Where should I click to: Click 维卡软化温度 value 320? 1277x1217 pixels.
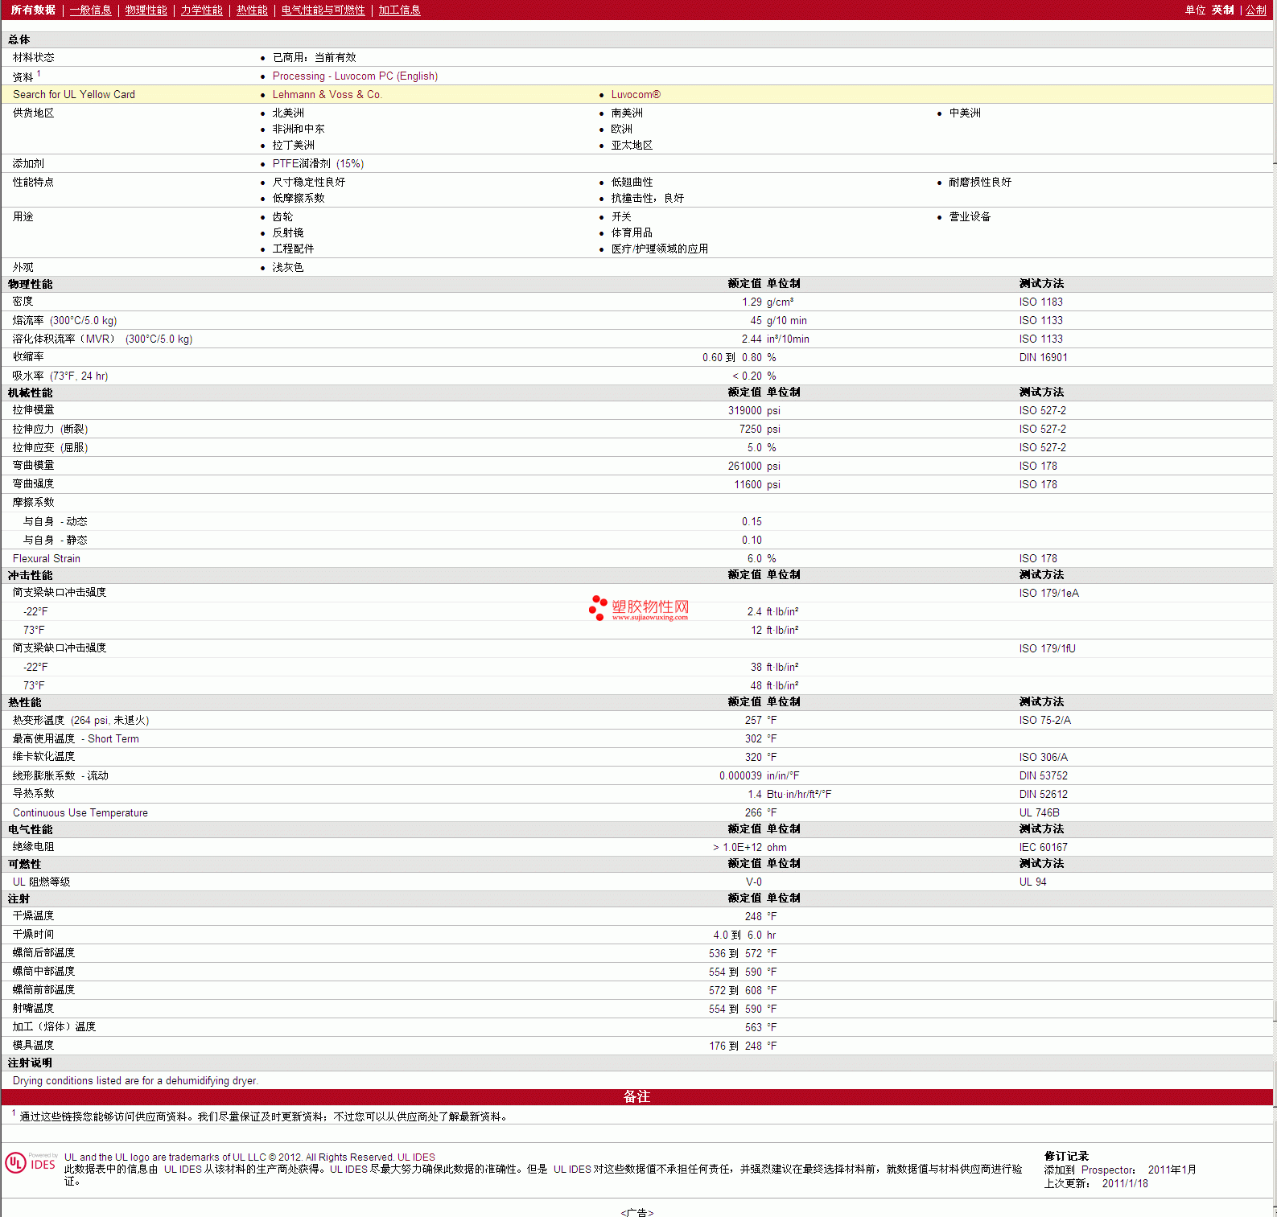coord(753,757)
